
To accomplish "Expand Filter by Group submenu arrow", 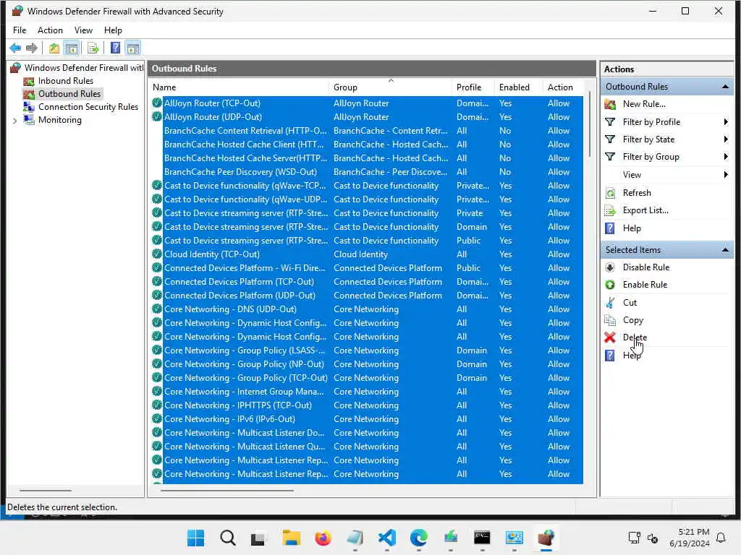I will pos(726,157).
